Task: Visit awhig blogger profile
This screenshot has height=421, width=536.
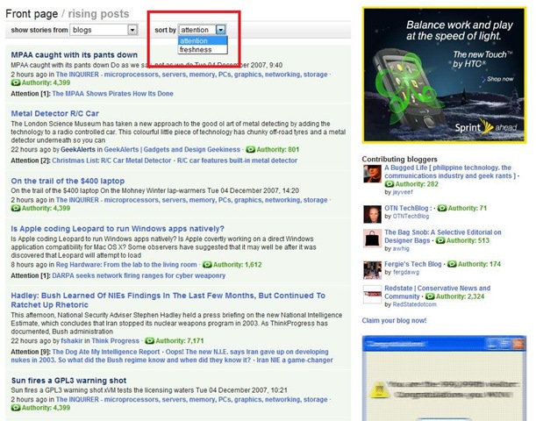Action: pos(401,248)
